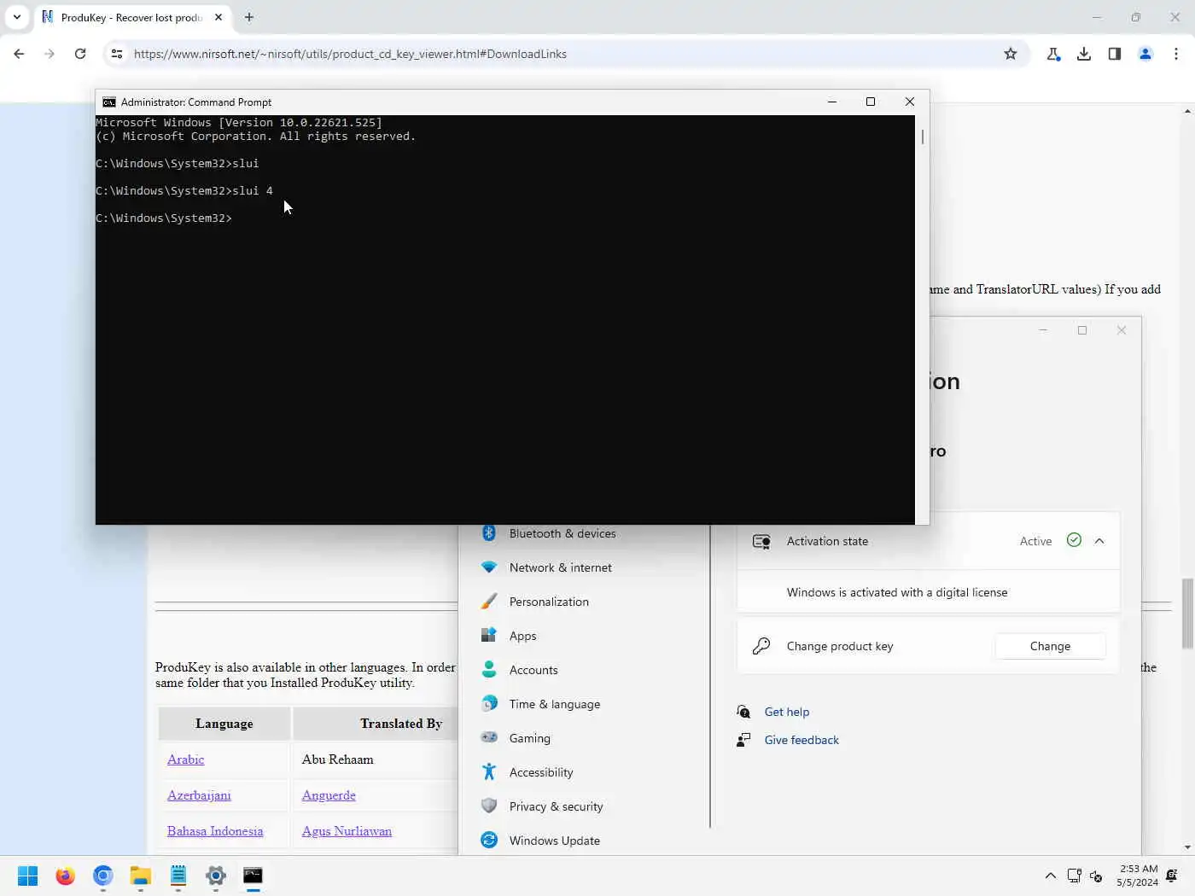This screenshot has width=1195, height=896.
Task: Open Get help link
Action: pos(787,712)
